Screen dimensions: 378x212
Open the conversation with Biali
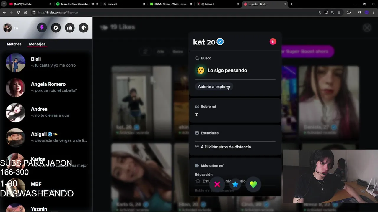(x=46, y=62)
